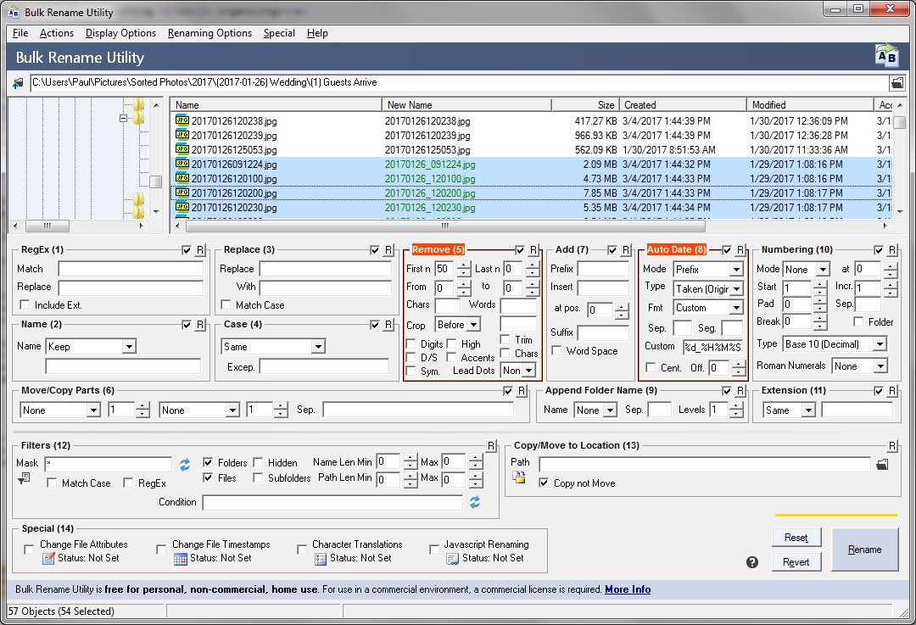Image resolution: width=916 pixels, height=625 pixels.
Task: Click the R reset button for Extension (11)
Action: point(892,391)
